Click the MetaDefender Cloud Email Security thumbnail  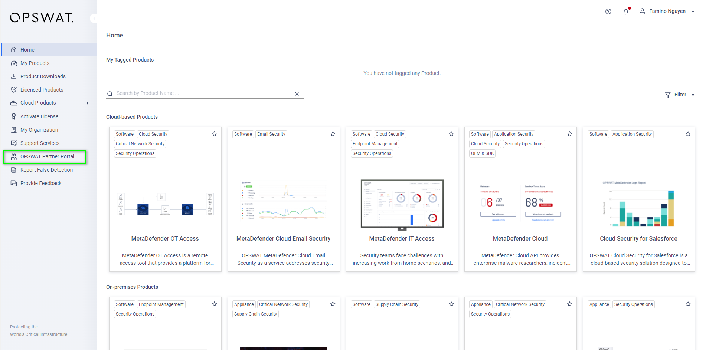click(284, 201)
